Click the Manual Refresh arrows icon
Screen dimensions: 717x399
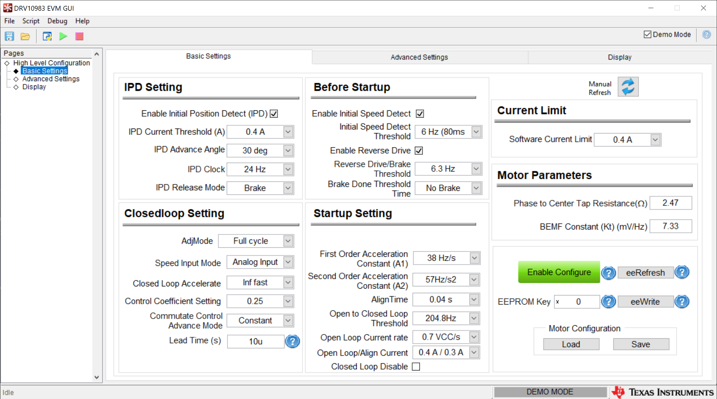point(628,87)
